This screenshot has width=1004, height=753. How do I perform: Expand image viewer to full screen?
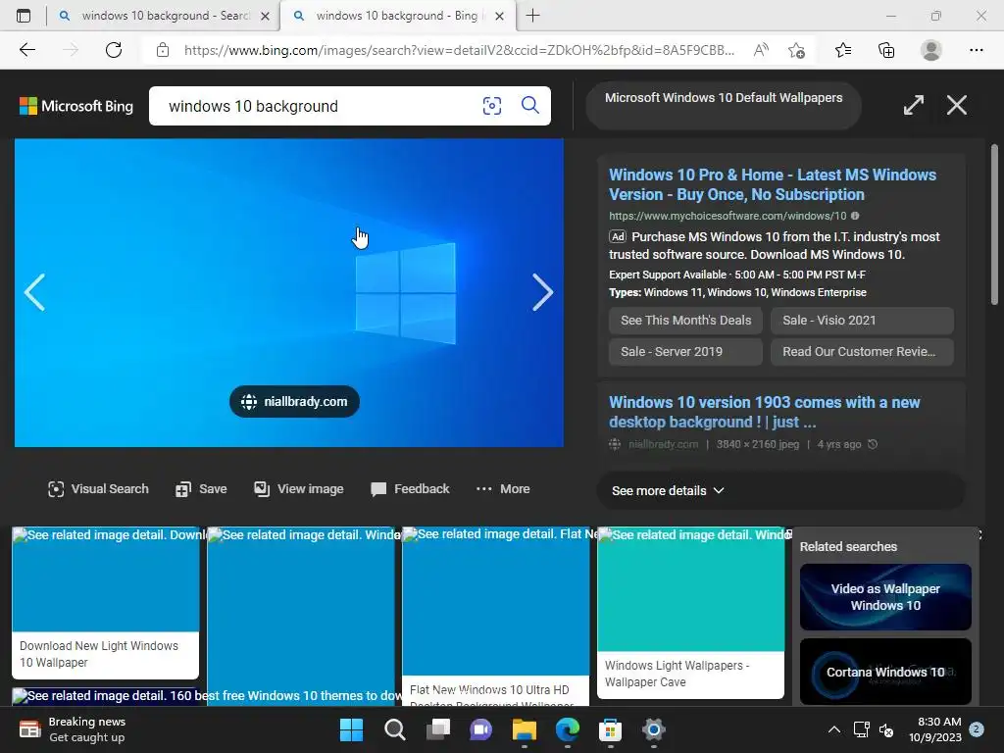pyautogui.click(x=913, y=105)
